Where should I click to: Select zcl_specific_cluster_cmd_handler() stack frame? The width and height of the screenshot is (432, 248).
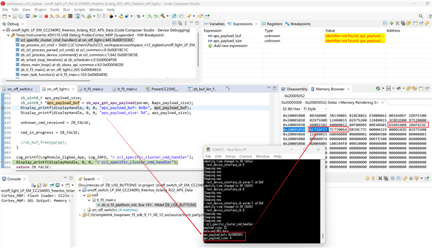click(x=77, y=40)
